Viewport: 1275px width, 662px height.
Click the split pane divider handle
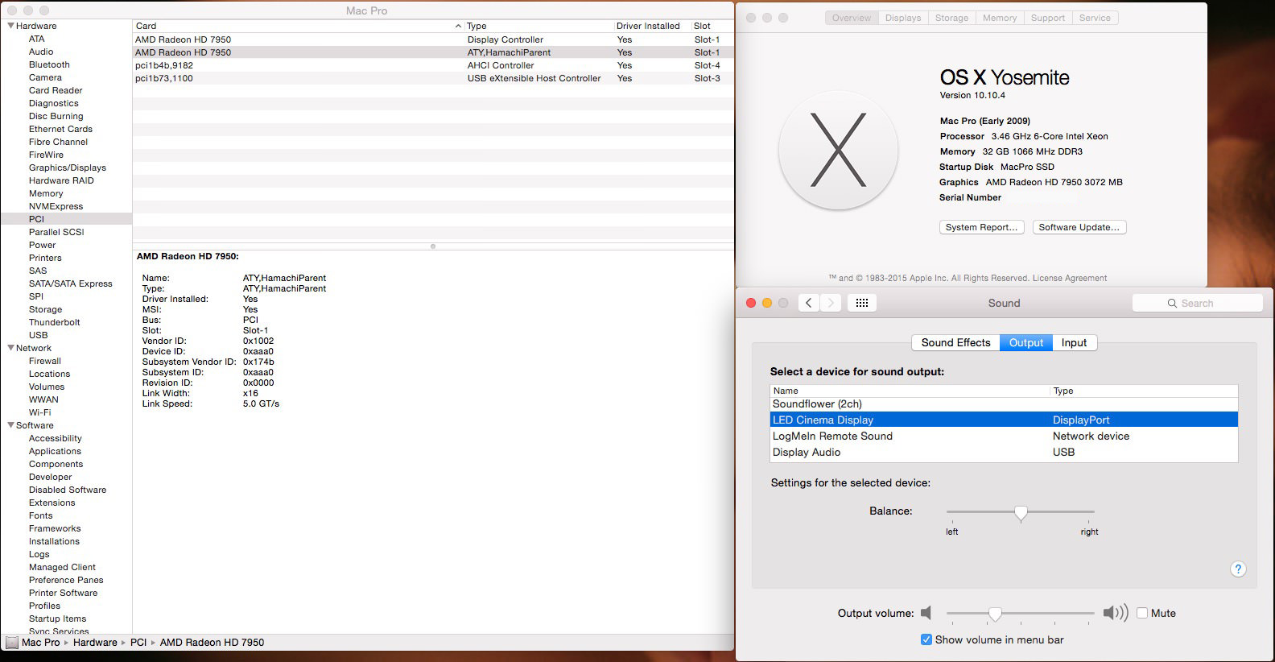click(x=433, y=246)
